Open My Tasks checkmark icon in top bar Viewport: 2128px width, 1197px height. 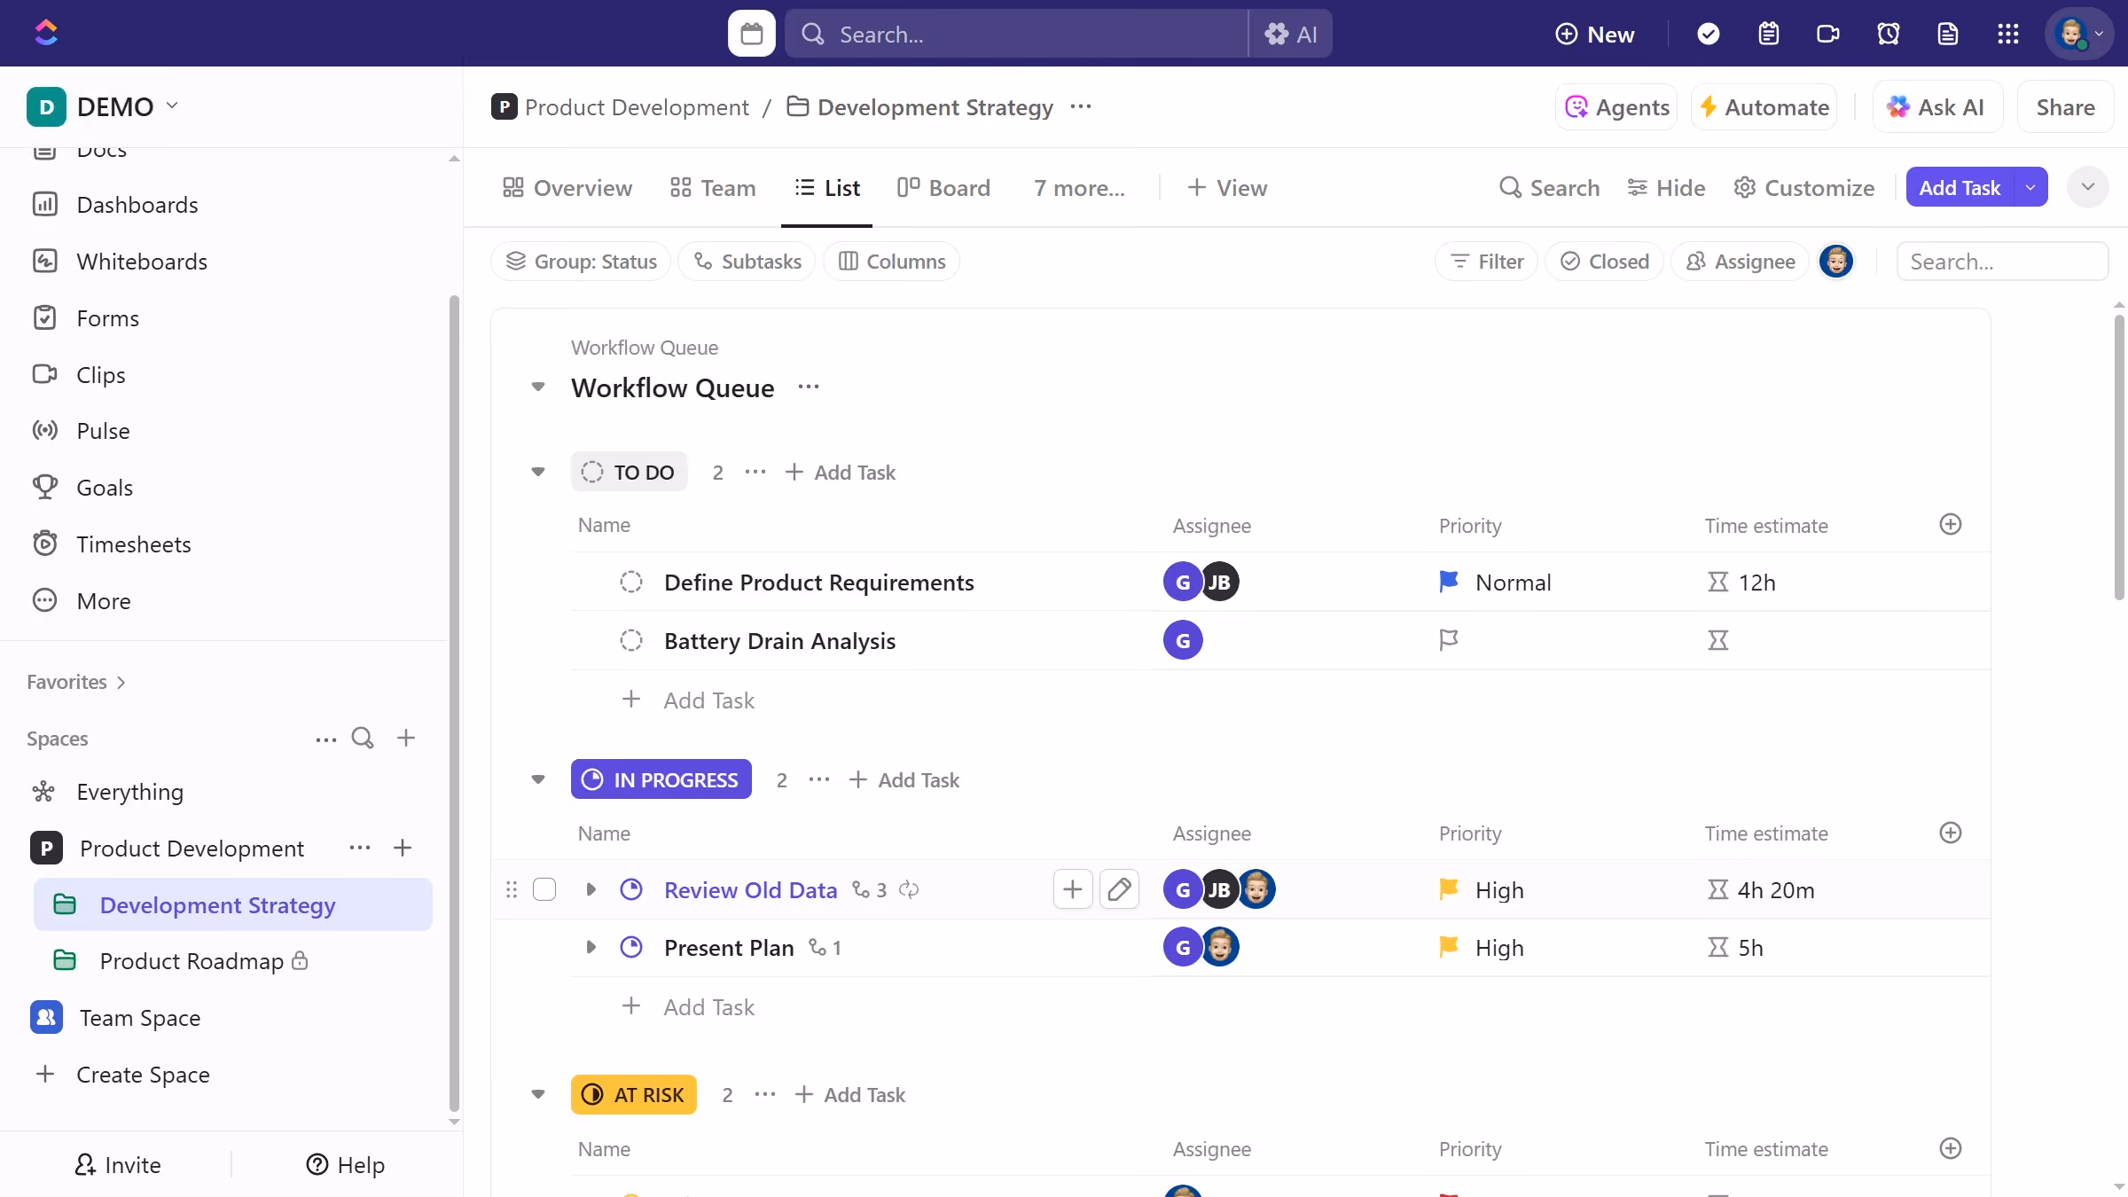click(1708, 34)
